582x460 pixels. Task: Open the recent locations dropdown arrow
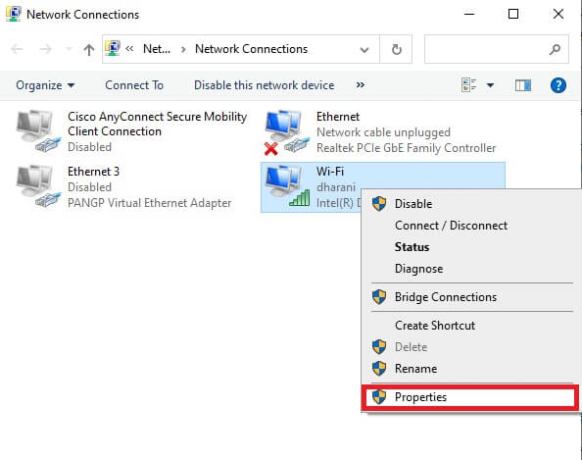coord(69,49)
